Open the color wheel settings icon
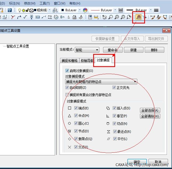Image resolution: width=172 pixels, height=169 pixels. tap(85, 10)
